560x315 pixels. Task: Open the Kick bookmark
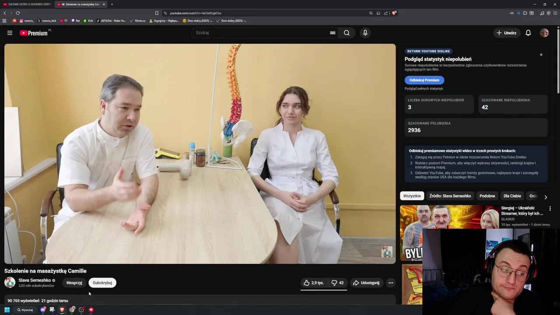pos(88,21)
